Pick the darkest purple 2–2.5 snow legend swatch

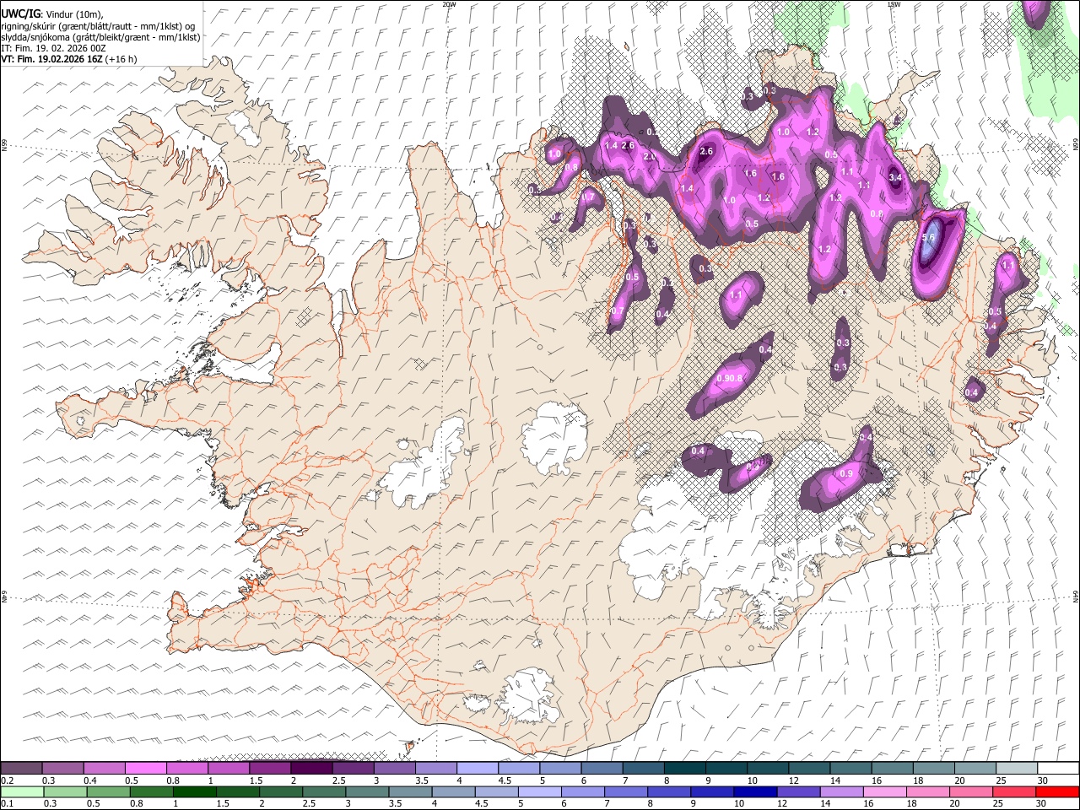[310, 769]
